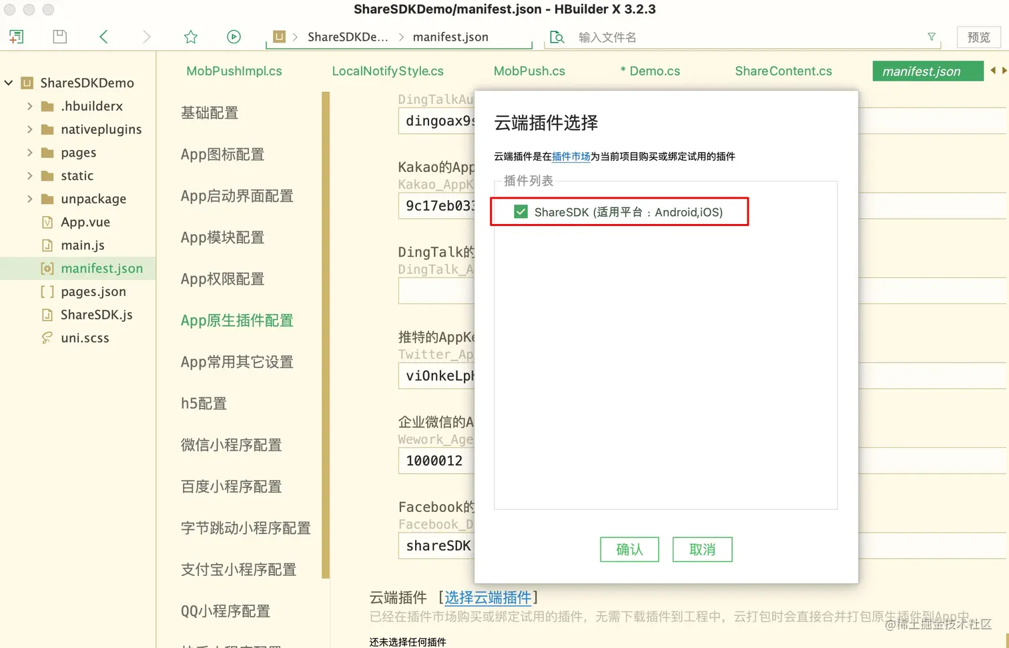Click the new file toolbar icon
Screen dimensions: 1009x648
pos(17,37)
